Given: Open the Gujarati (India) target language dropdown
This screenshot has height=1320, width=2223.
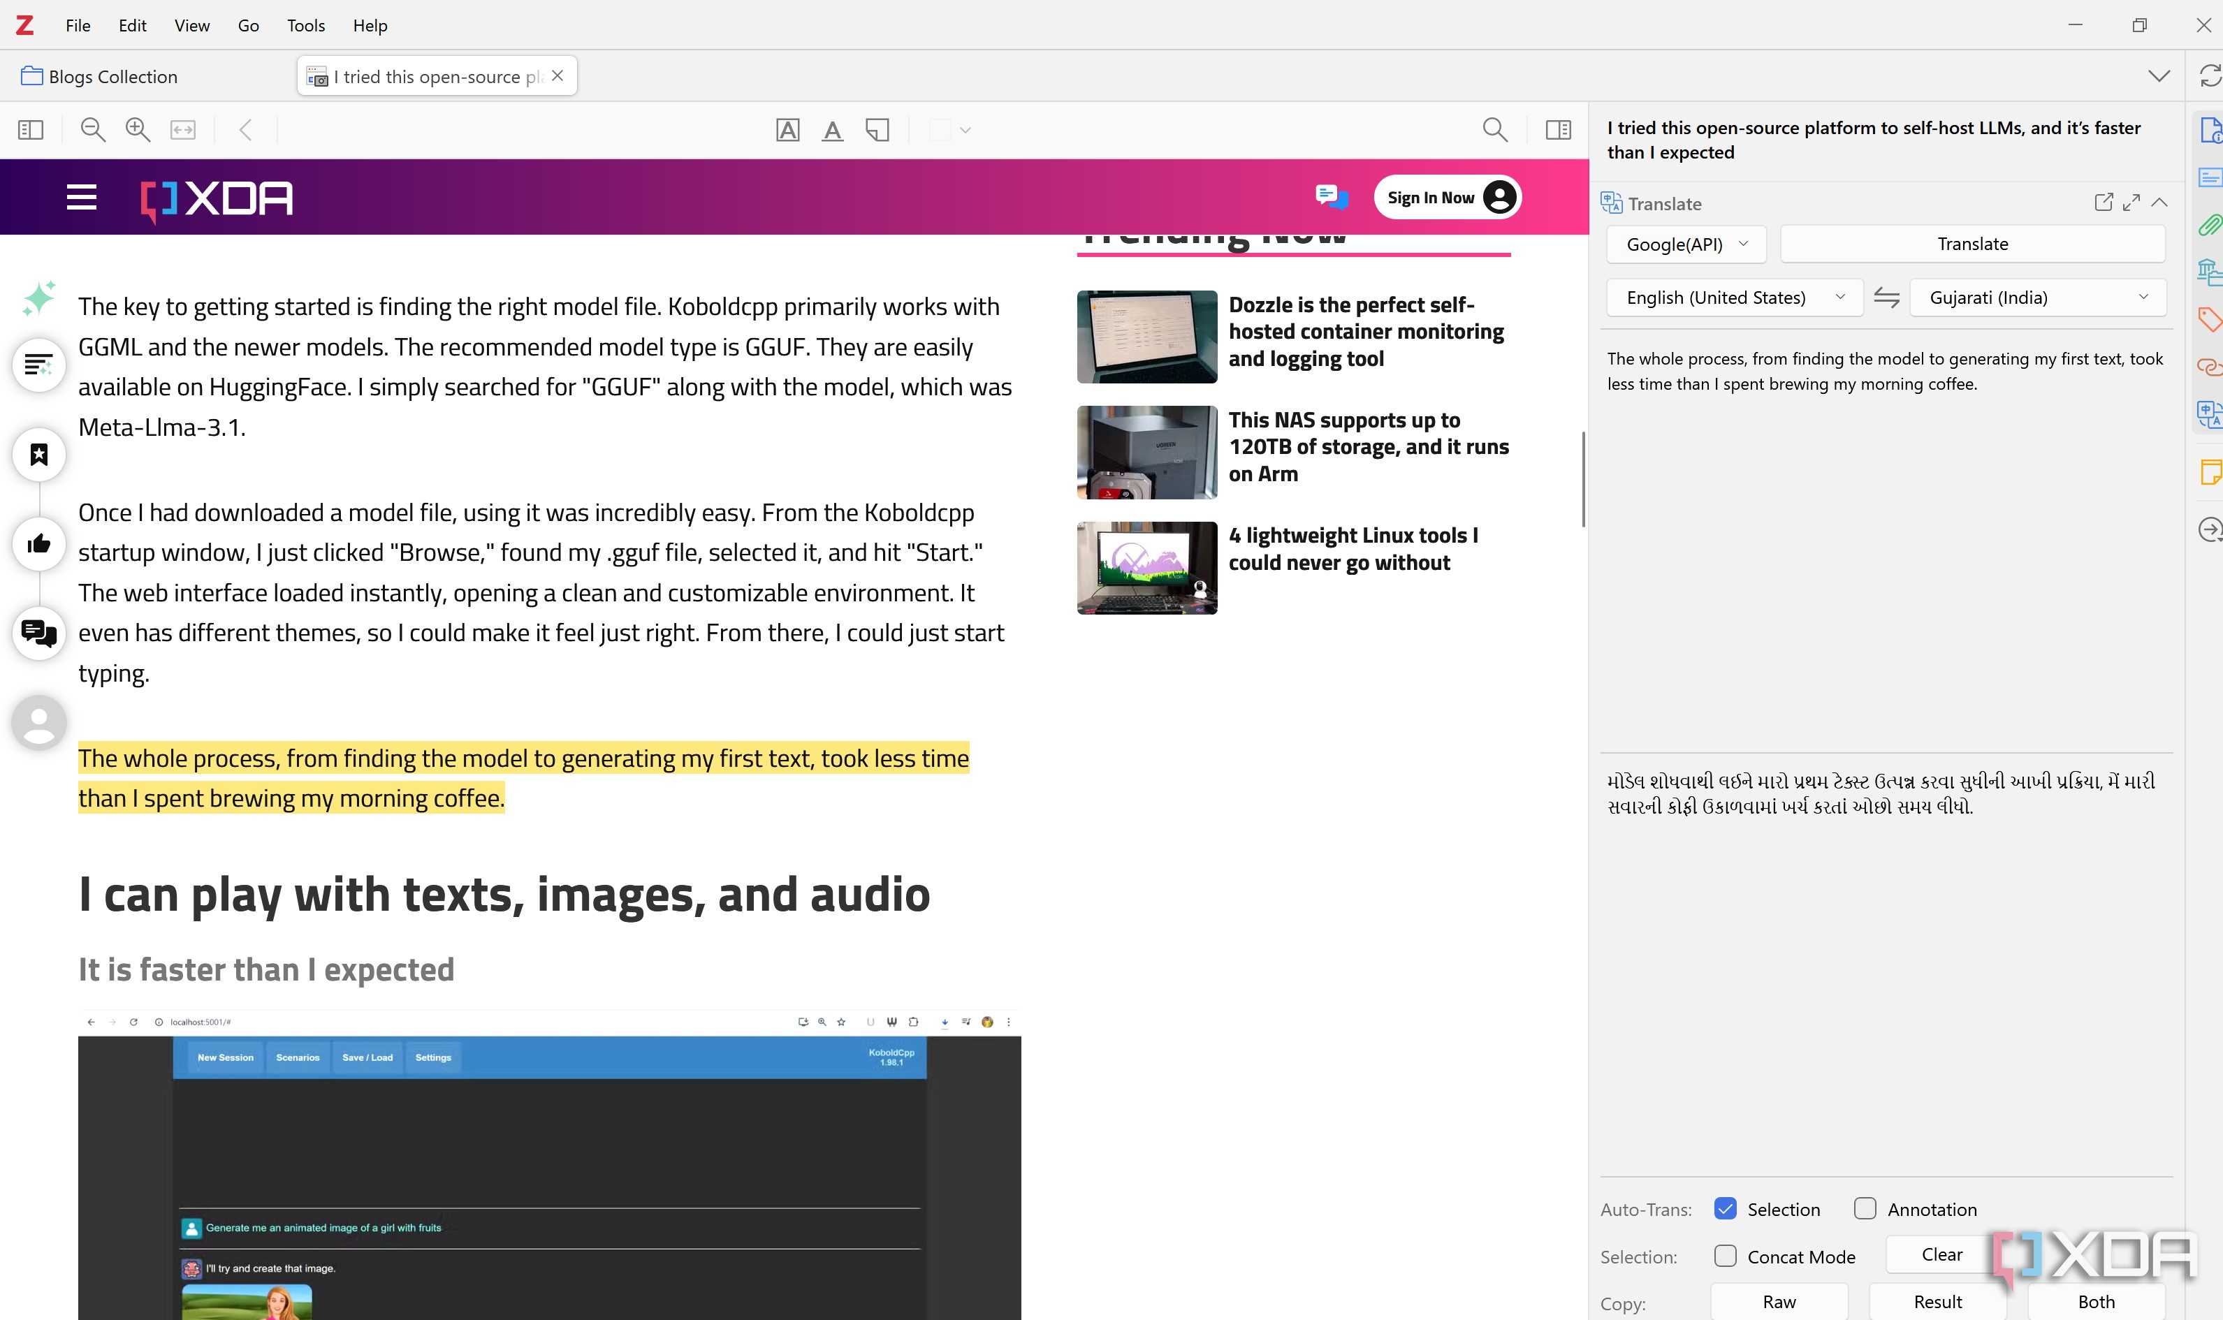Looking at the screenshot, I should click(x=2037, y=297).
